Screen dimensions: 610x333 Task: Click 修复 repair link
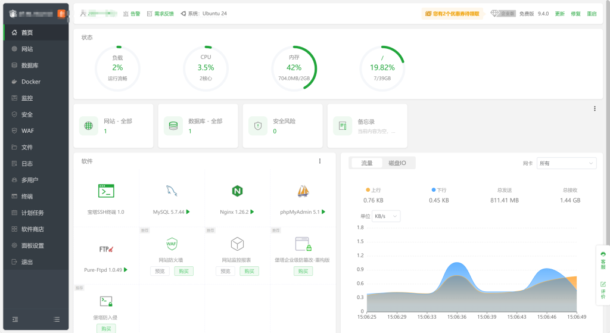tap(576, 14)
